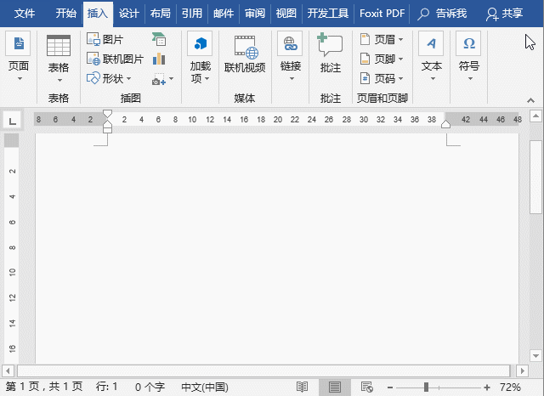The height and width of the screenshot is (396, 544).
Task: Click the 联机图片 online pictures icon
Action: click(115, 59)
